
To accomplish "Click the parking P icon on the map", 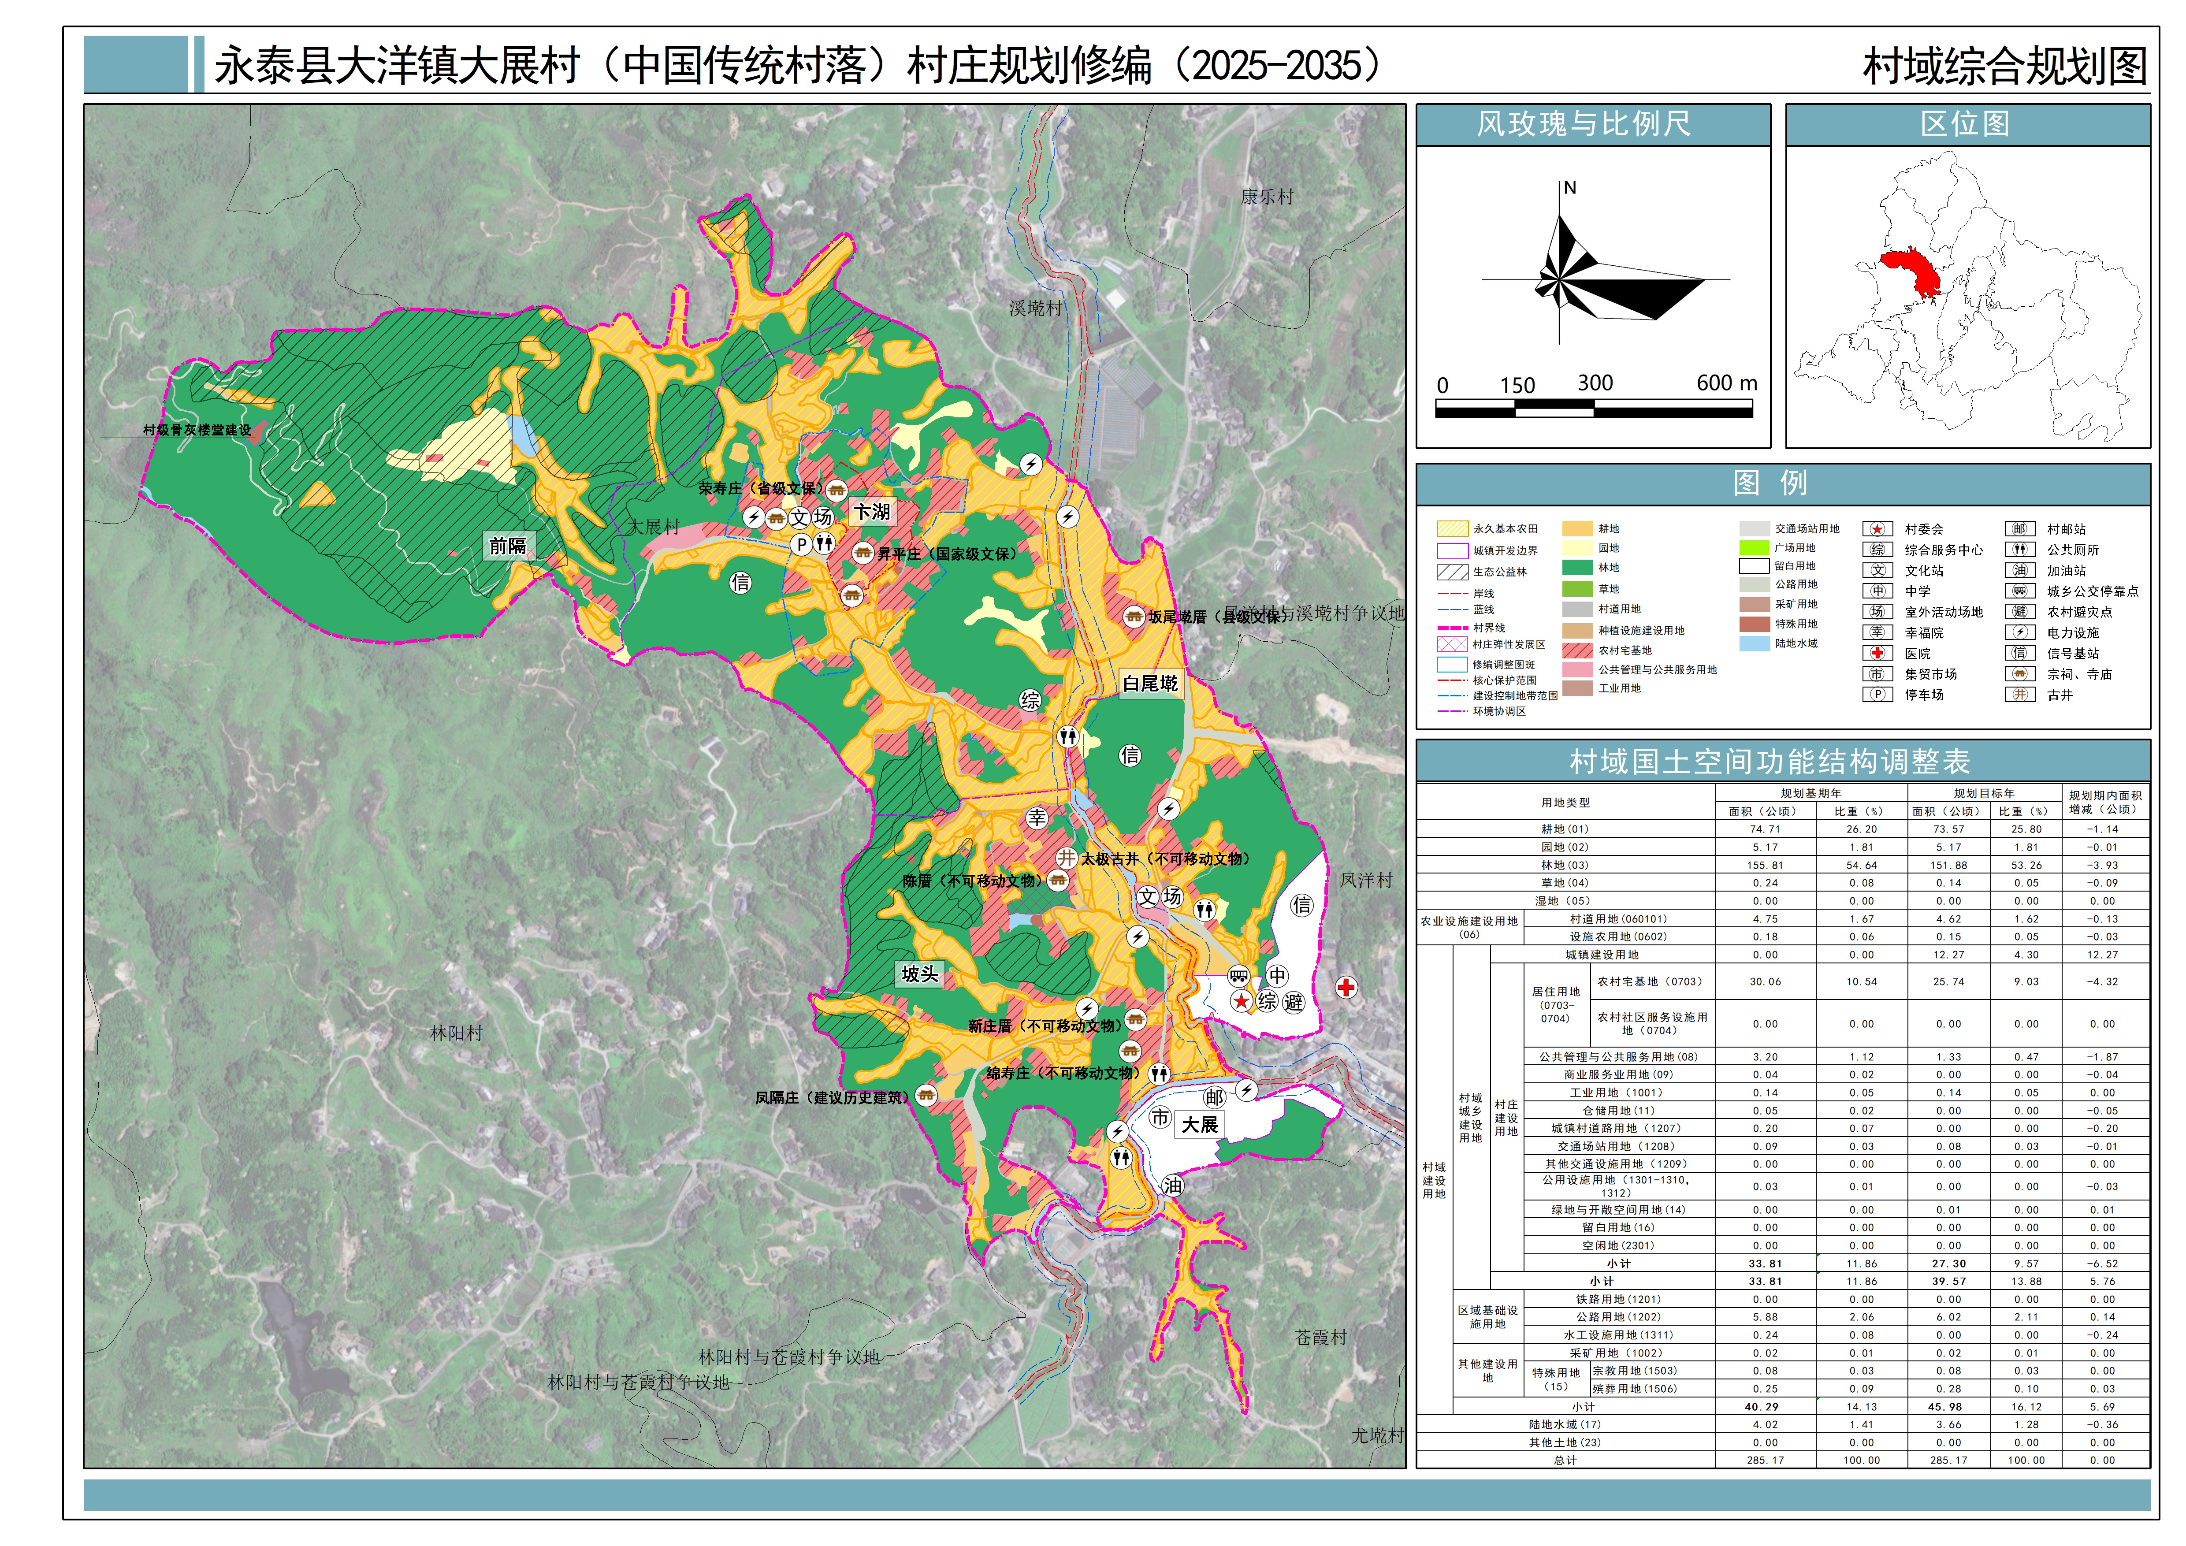I will 802,545.
